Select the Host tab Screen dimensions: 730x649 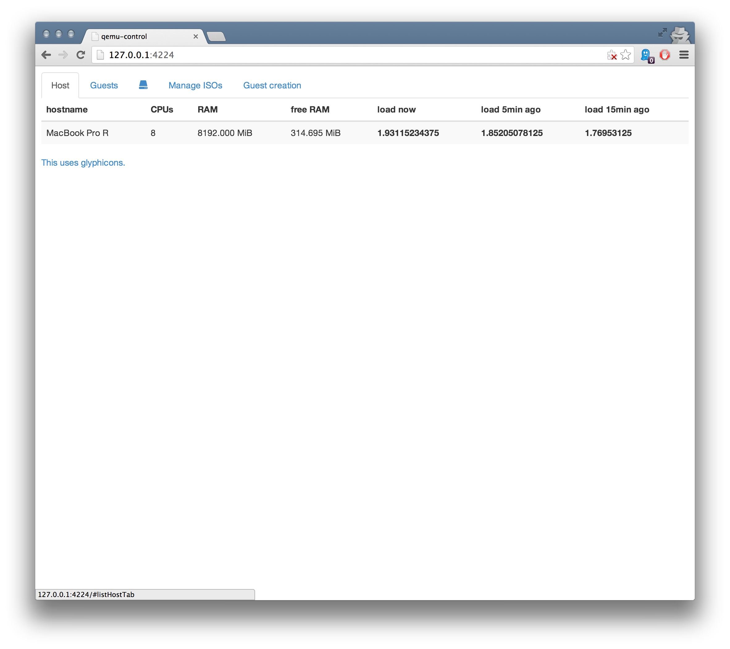click(60, 85)
